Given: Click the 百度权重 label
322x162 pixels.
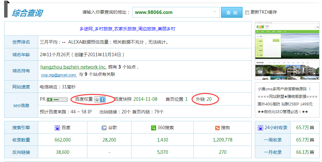Looking at the screenshot, I should [x=84, y=99].
